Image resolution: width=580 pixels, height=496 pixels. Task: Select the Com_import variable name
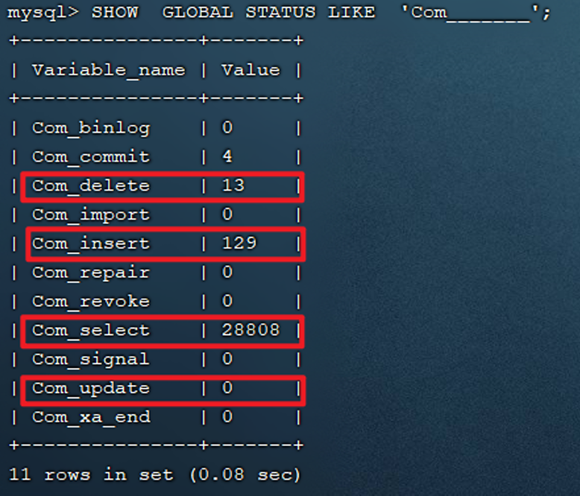click(x=91, y=215)
